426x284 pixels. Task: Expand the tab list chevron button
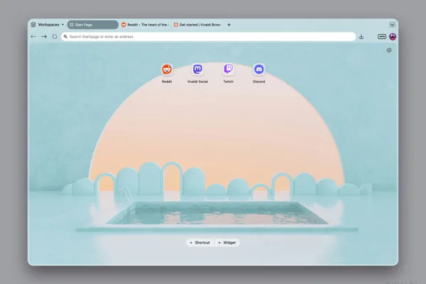pyautogui.click(x=392, y=25)
